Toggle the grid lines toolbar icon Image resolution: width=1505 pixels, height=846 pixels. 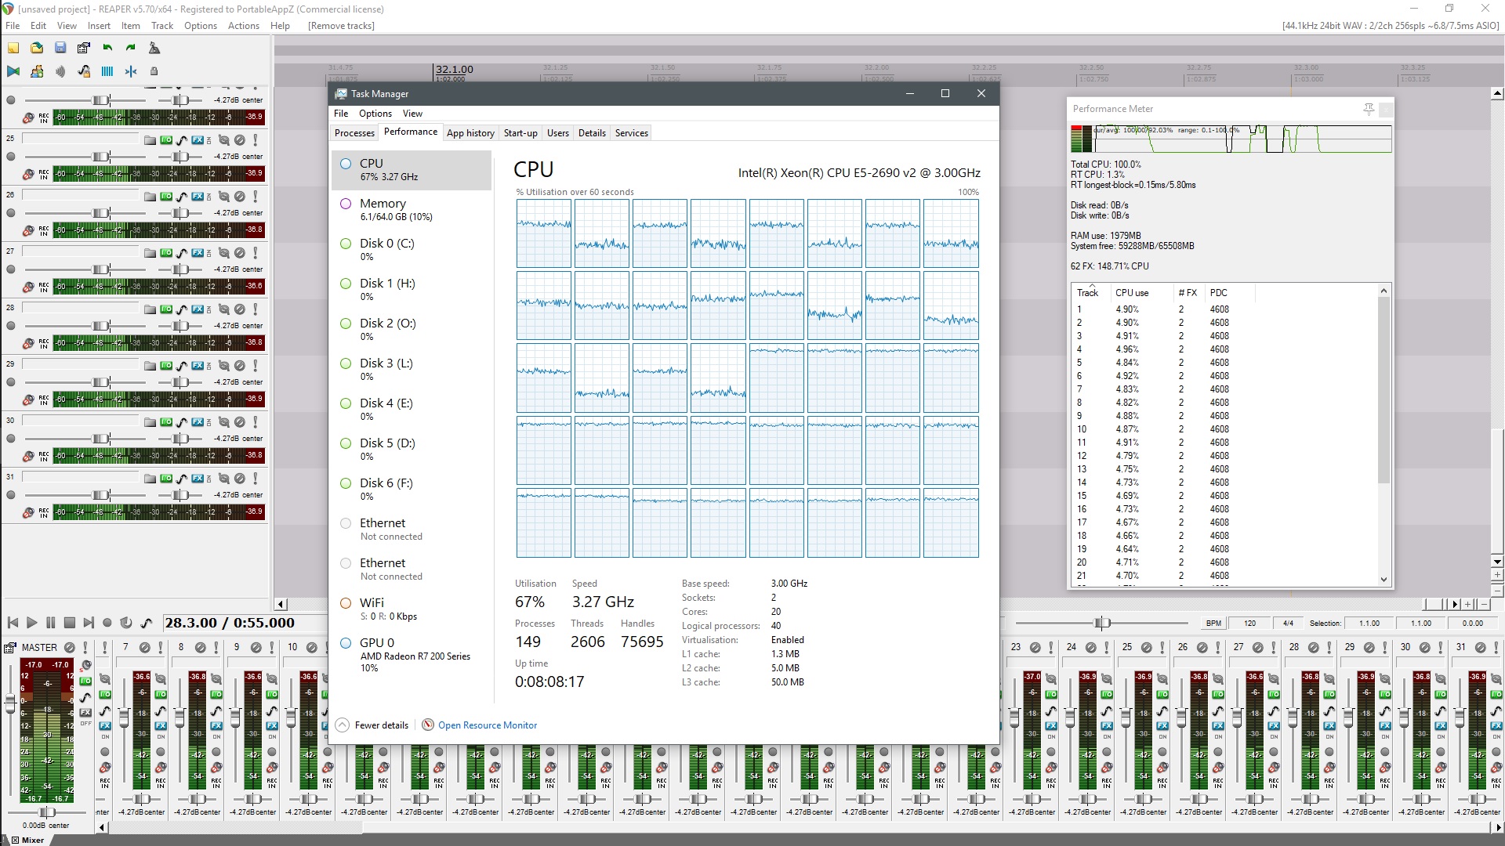tap(107, 71)
